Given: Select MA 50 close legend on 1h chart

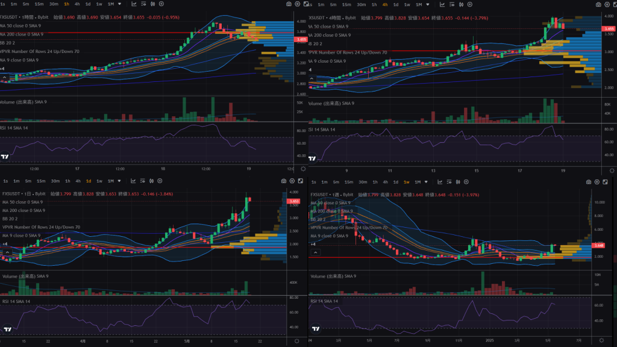Looking at the screenshot, I should [x=20, y=25].
